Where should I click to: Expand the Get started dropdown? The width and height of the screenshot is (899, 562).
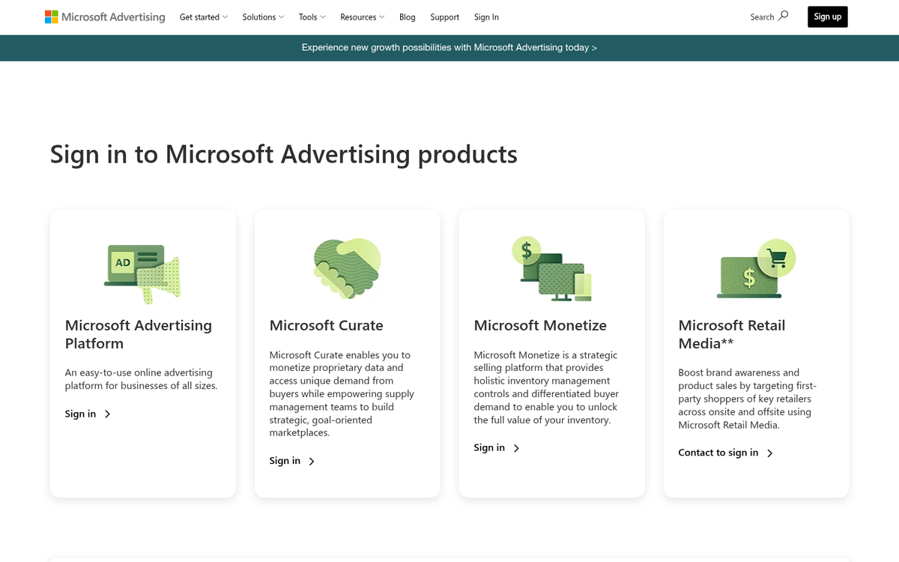point(203,16)
